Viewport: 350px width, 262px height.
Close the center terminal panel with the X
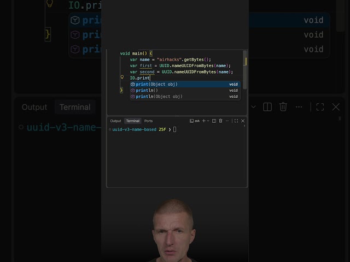coord(243,121)
